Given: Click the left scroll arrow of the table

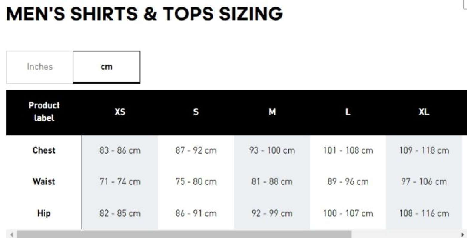Looking at the screenshot, I should (x=11, y=234).
